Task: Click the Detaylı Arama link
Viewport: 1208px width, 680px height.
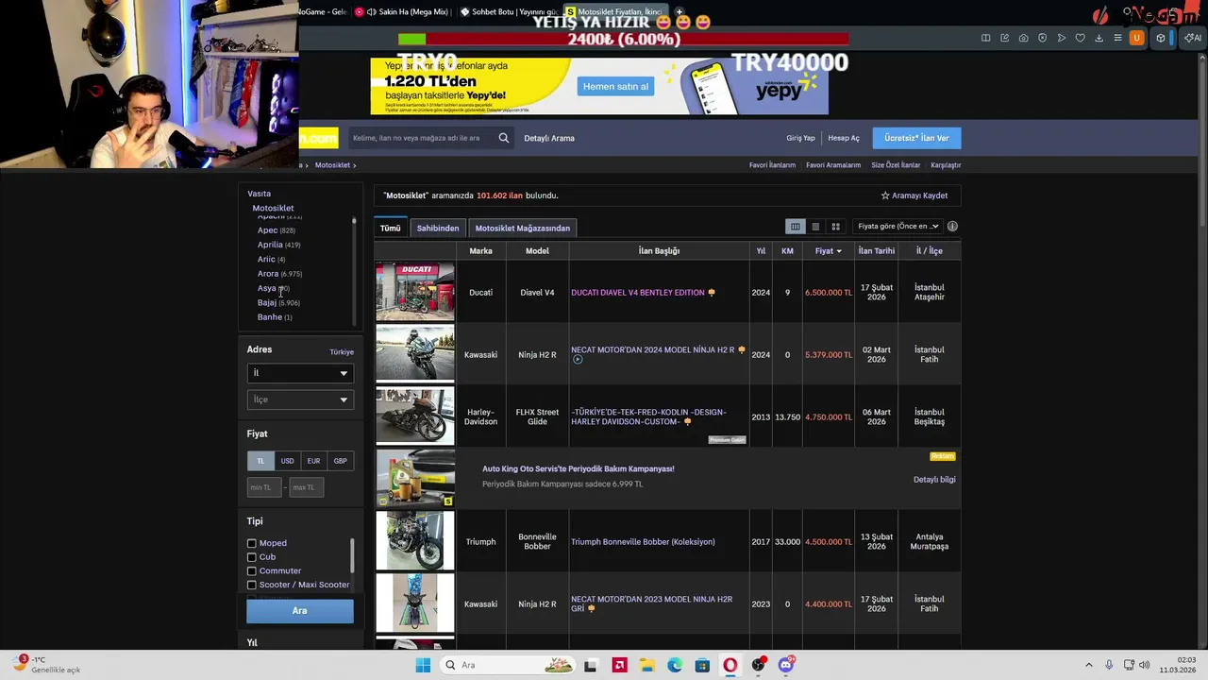Action: click(x=549, y=138)
